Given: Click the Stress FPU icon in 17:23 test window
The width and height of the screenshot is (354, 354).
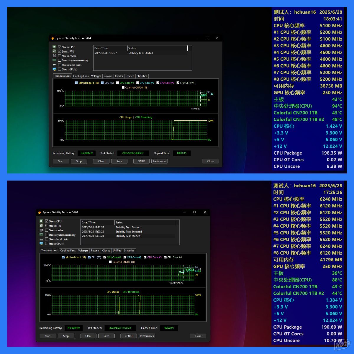Looking at the screenshot, I should tap(41, 226).
